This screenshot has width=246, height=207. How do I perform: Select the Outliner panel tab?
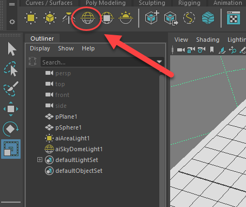(x=42, y=38)
